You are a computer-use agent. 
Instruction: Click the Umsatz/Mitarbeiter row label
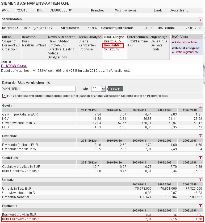coord(16,197)
